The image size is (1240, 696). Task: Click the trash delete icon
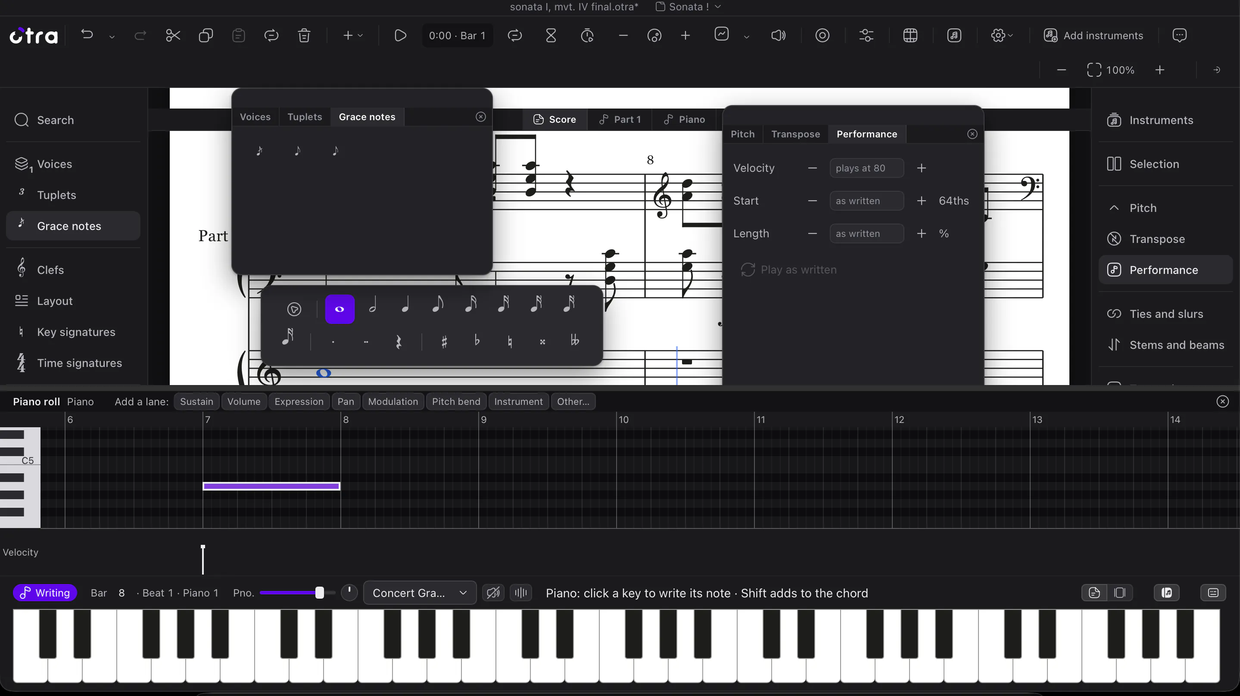tap(304, 35)
